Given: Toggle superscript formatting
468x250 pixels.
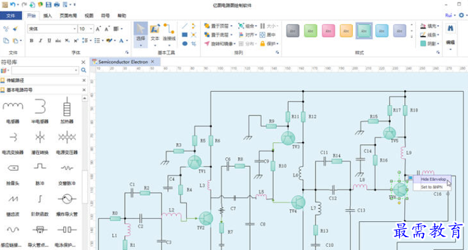Looking at the screenshot, I should 76,41.
